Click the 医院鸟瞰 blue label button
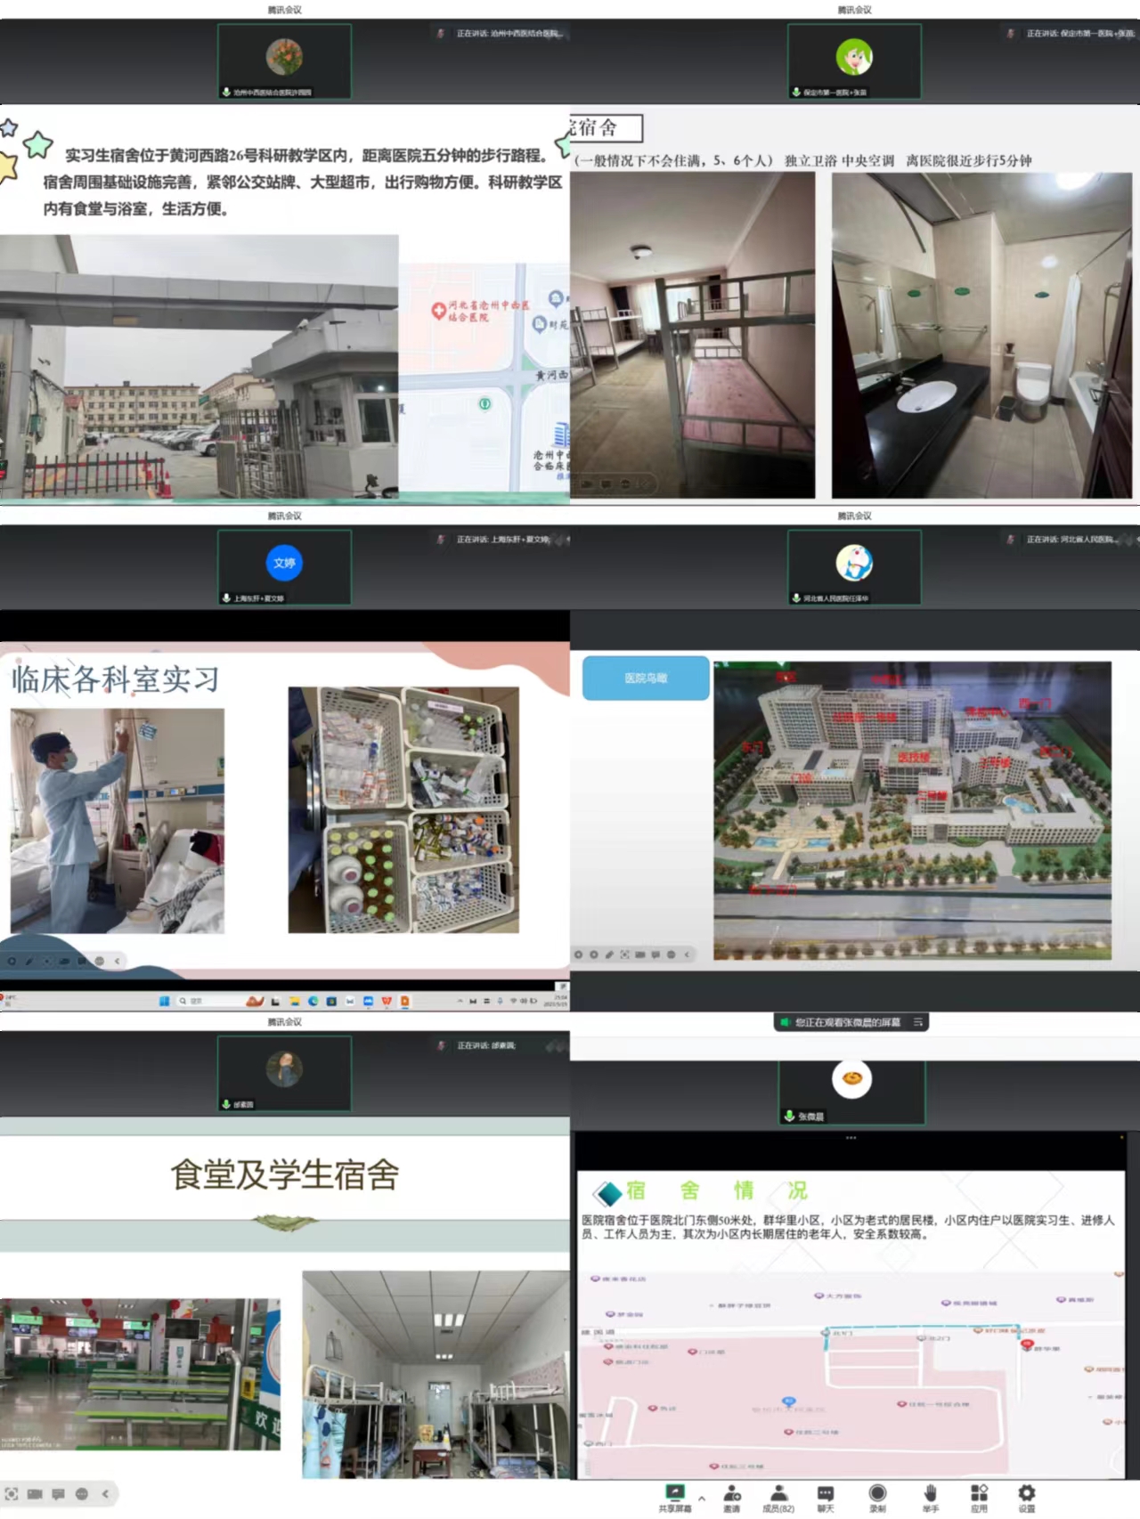 click(646, 678)
